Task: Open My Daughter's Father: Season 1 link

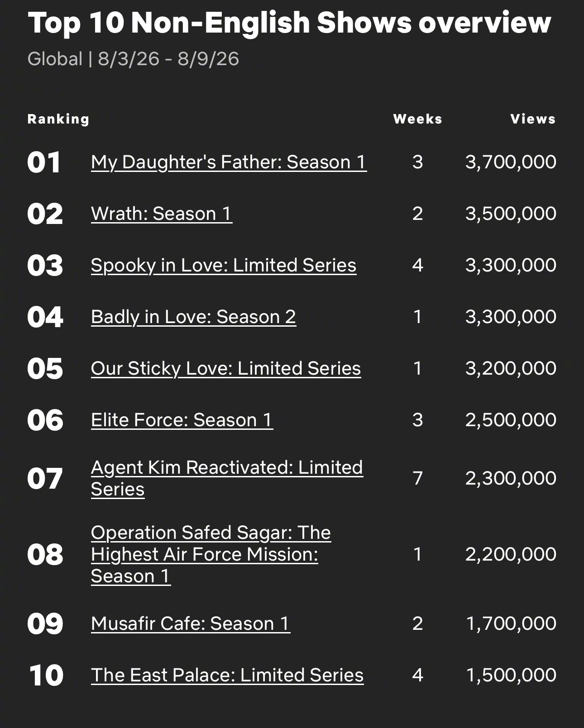Action: pyautogui.click(x=229, y=162)
